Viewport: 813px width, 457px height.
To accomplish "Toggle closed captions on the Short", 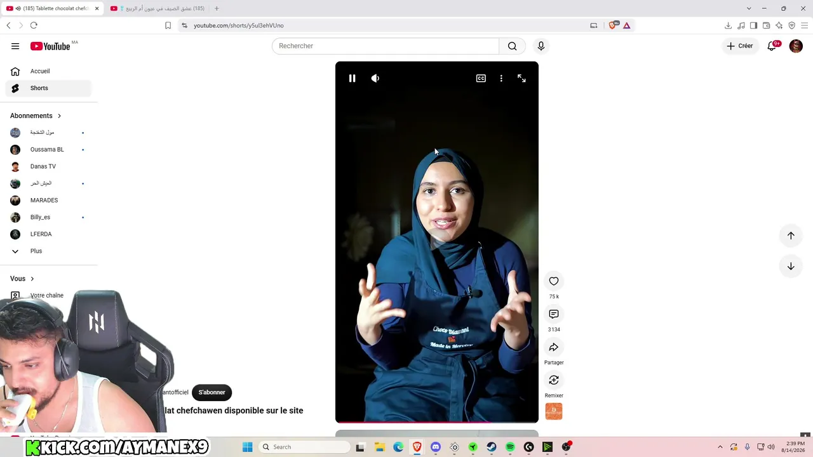I will coord(481,78).
